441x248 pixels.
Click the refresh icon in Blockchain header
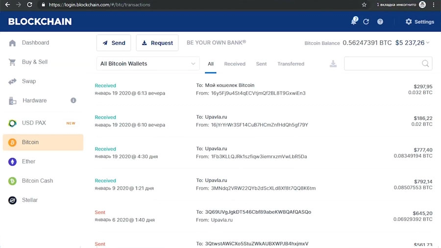click(366, 22)
